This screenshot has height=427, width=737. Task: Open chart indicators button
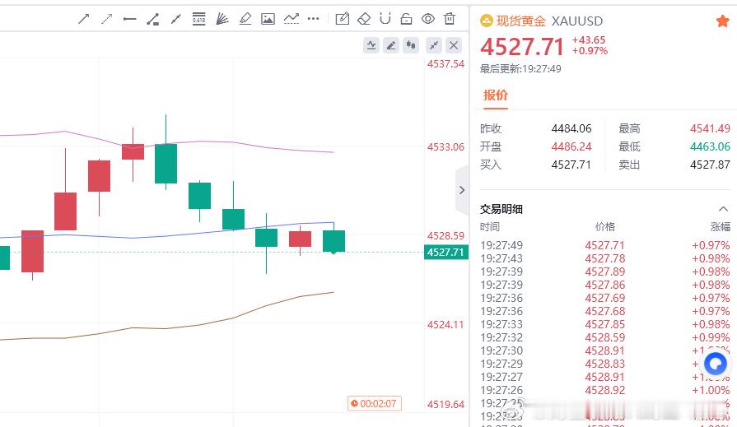(371, 45)
